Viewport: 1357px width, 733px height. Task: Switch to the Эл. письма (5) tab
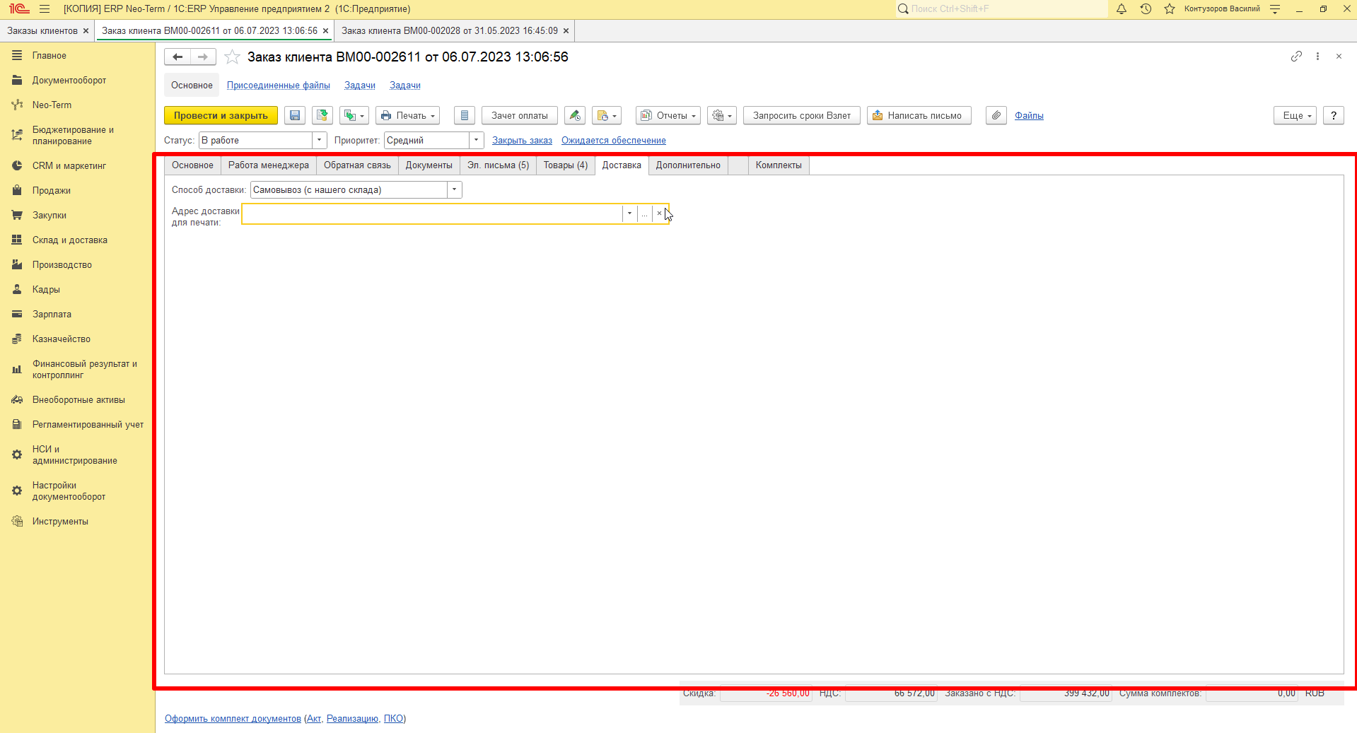(x=498, y=165)
